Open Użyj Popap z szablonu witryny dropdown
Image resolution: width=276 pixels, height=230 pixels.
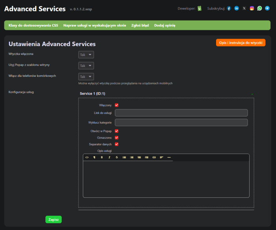(86, 66)
